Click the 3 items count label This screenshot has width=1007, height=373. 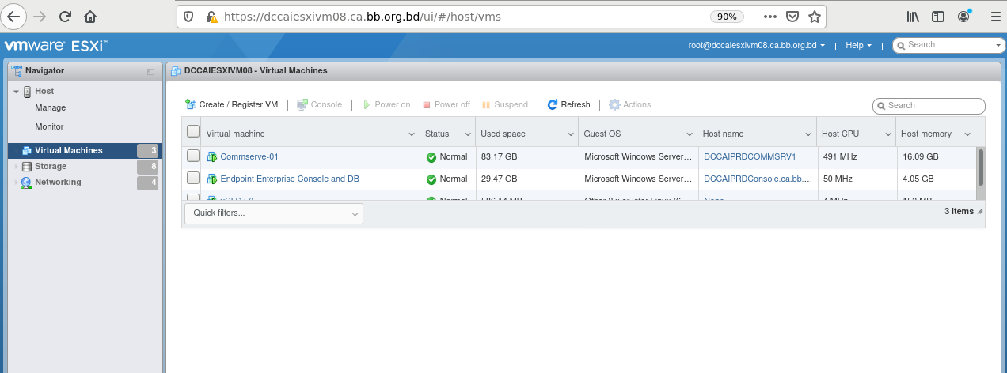tap(959, 211)
